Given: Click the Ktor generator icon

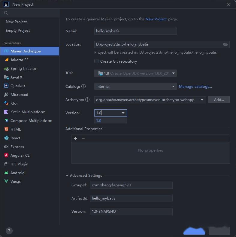Looking at the screenshot, I should (x=6, y=103).
